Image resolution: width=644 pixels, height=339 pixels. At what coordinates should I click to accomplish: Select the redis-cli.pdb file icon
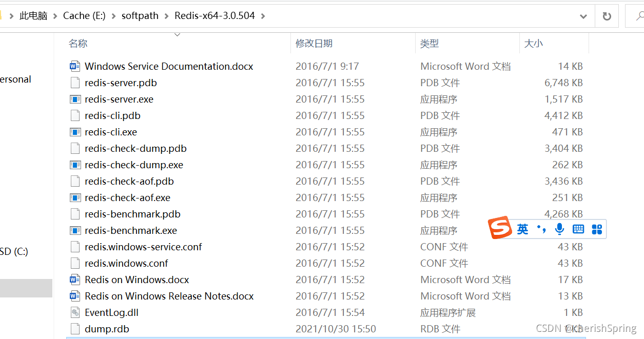click(x=75, y=115)
